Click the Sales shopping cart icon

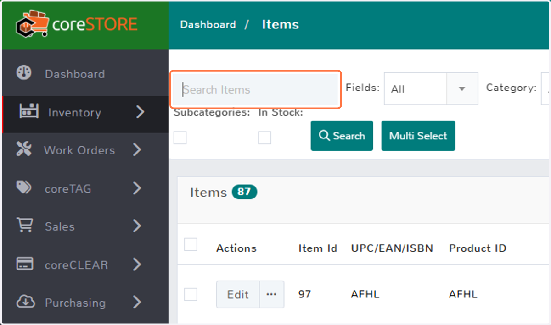(24, 225)
